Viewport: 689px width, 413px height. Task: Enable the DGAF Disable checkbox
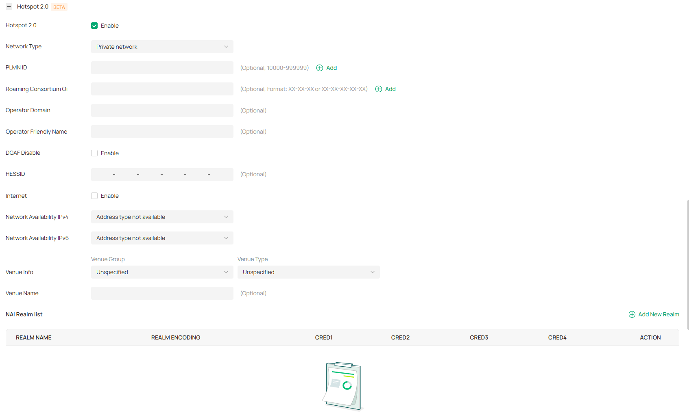(x=94, y=153)
